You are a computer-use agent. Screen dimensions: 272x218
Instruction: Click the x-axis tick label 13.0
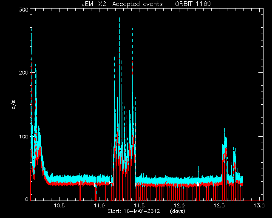(259, 206)
